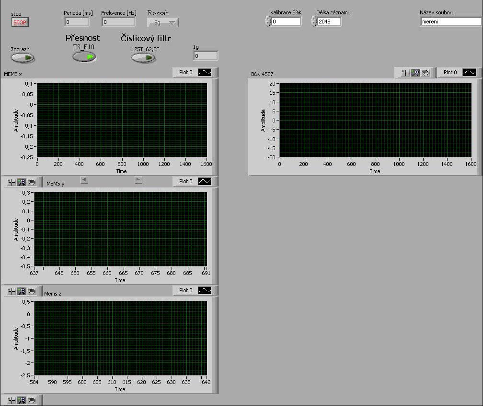Click the Název souboru field with mereni
483x406 pixels.
pos(450,22)
